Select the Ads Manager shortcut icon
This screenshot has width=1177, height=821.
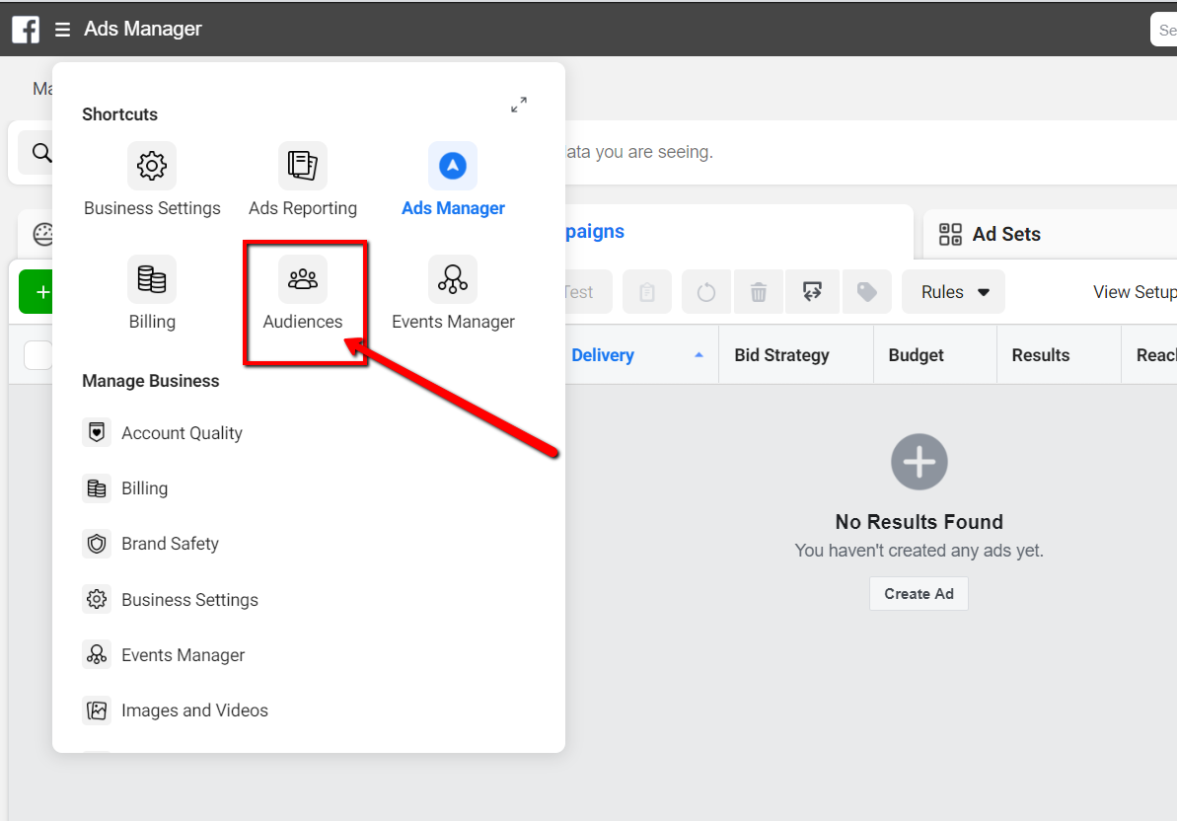(x=453, y=166)
